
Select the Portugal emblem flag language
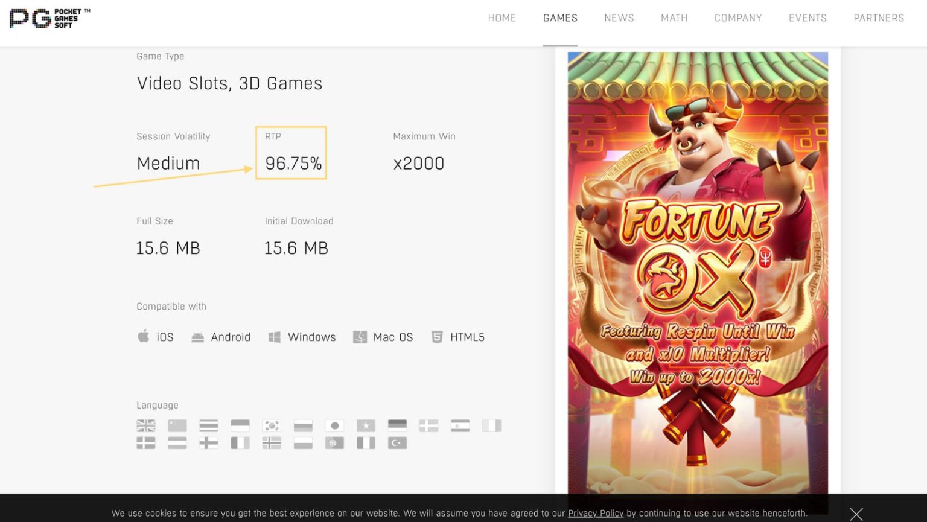pos(334,443)
